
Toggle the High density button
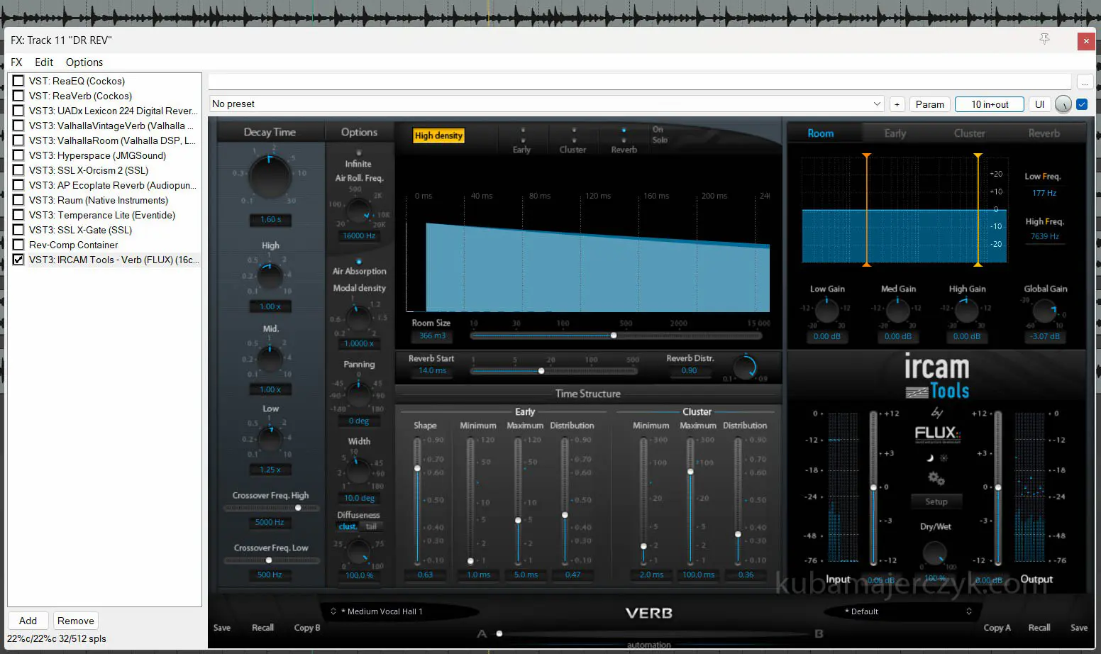click(x=438, y=135)
